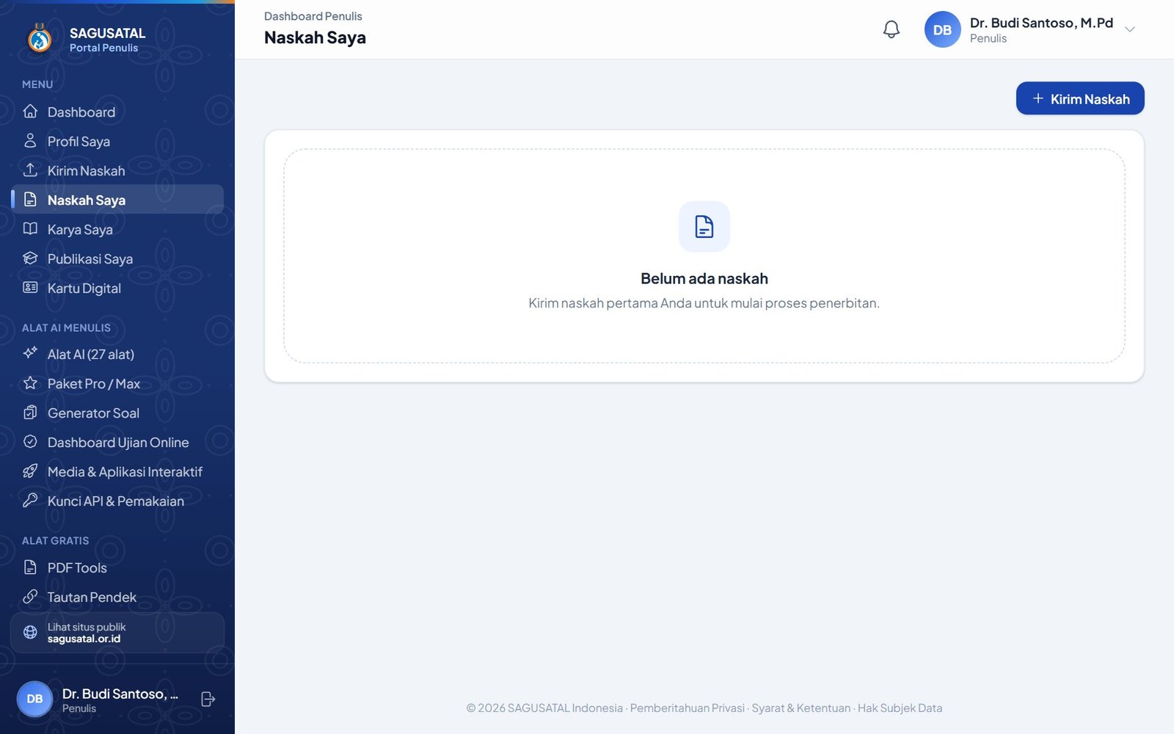Open Syarat & Ketentuan footer link
The width and height of the screenshot is (1174, 734).
pos(801,708)
